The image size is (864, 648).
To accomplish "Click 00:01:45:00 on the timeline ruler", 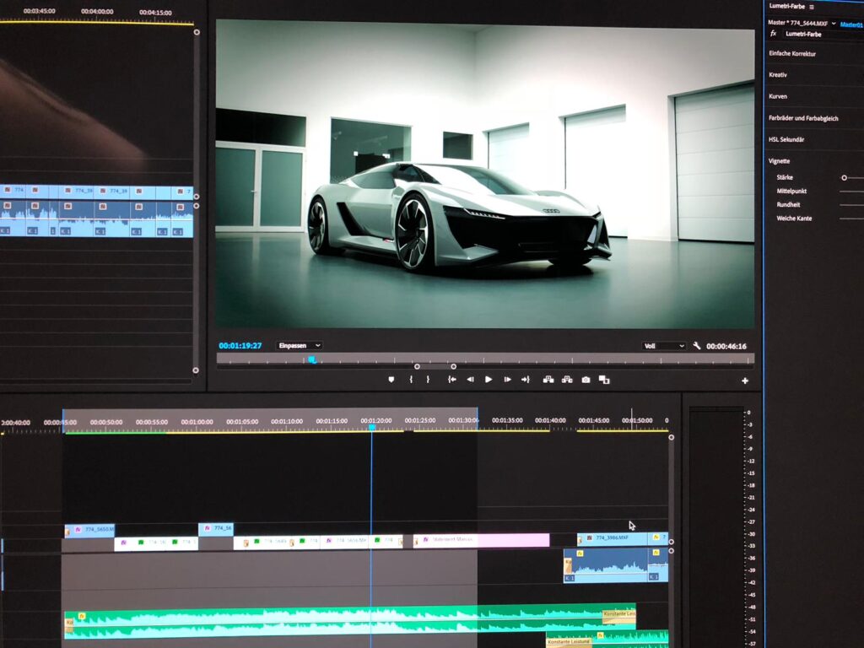I will pyautogui.click(x=593, y=420).
